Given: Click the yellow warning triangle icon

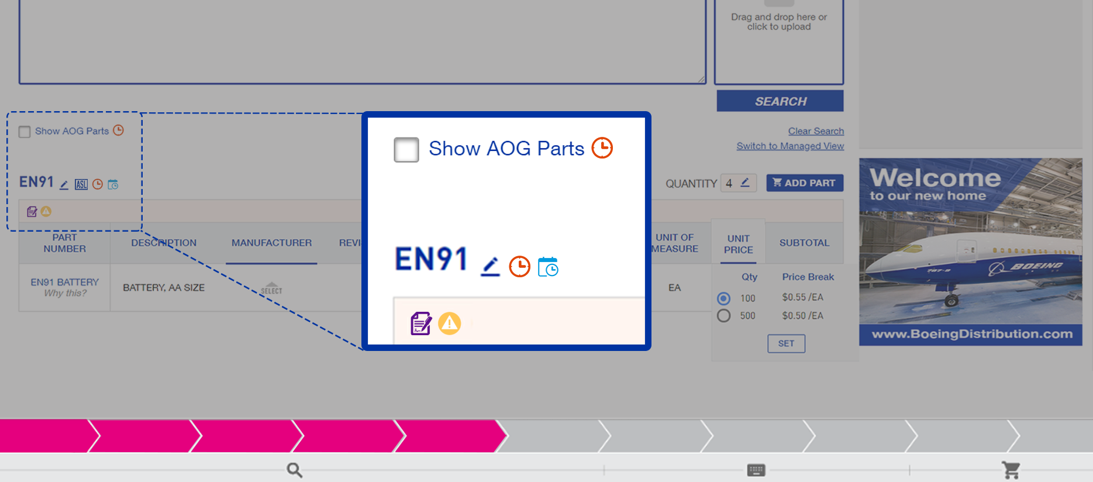Looking at the screenshot, I should click(450, 323).
